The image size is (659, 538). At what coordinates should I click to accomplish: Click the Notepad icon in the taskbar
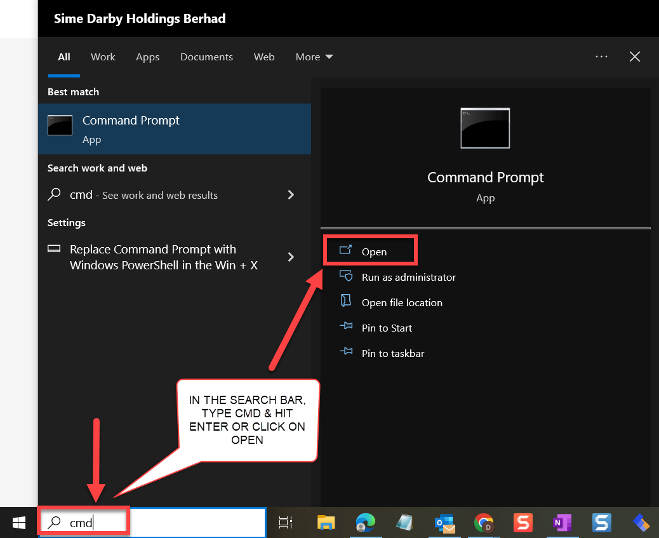pos(404,522)
